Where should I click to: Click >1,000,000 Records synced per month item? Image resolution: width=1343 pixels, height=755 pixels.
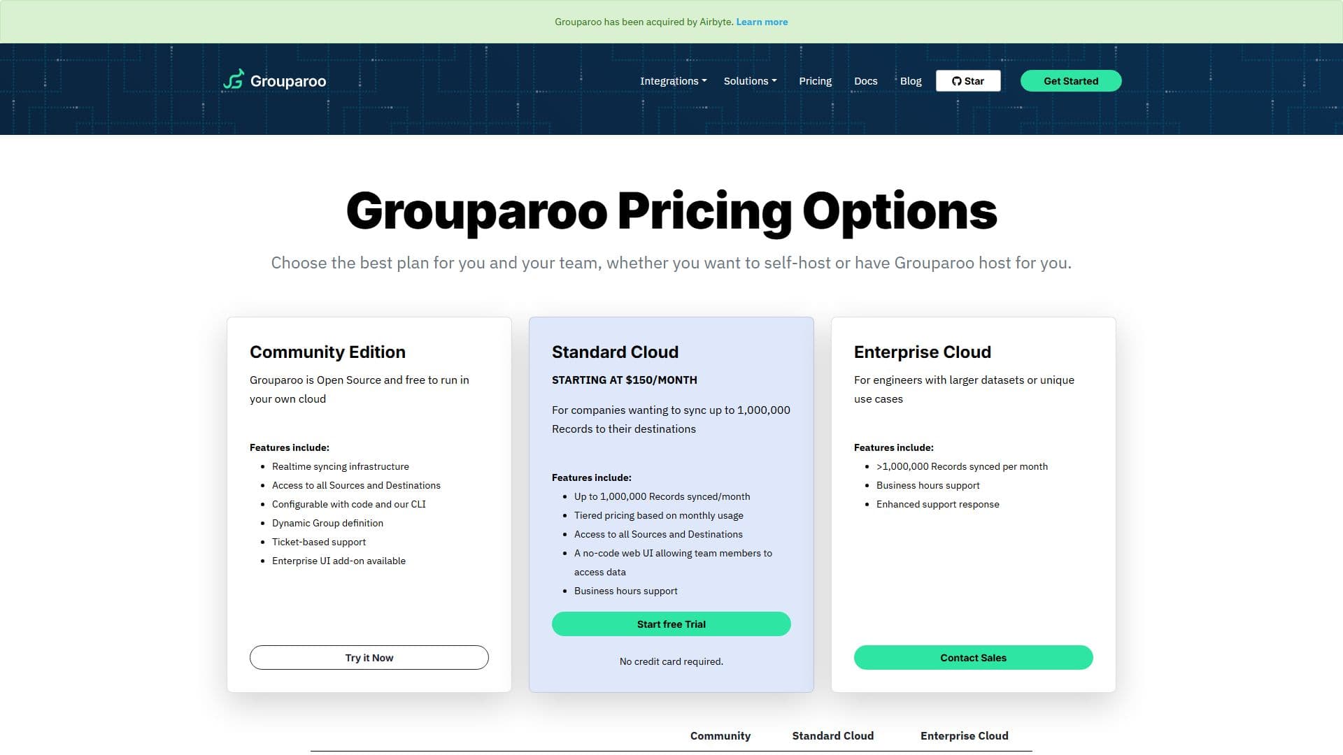click(x=962, y=466)
